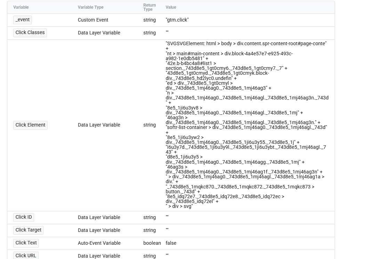This screenshot has height=259, width=367.
Task: Click the Variable Type column header
Action: [x=91, y=7]
